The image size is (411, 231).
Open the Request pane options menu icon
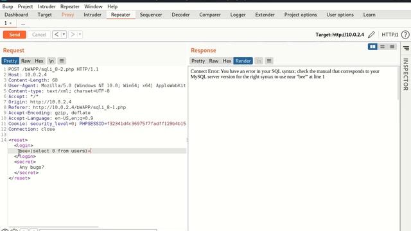click(62, 61)
